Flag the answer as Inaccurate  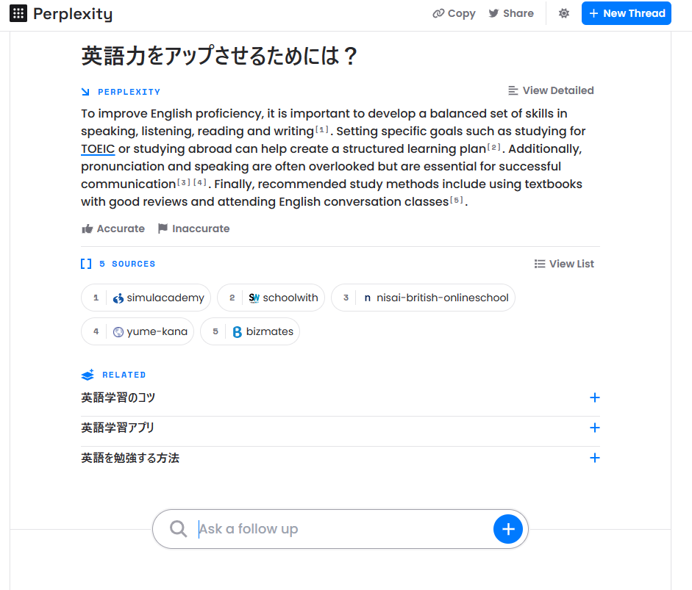tap(193, 229)
